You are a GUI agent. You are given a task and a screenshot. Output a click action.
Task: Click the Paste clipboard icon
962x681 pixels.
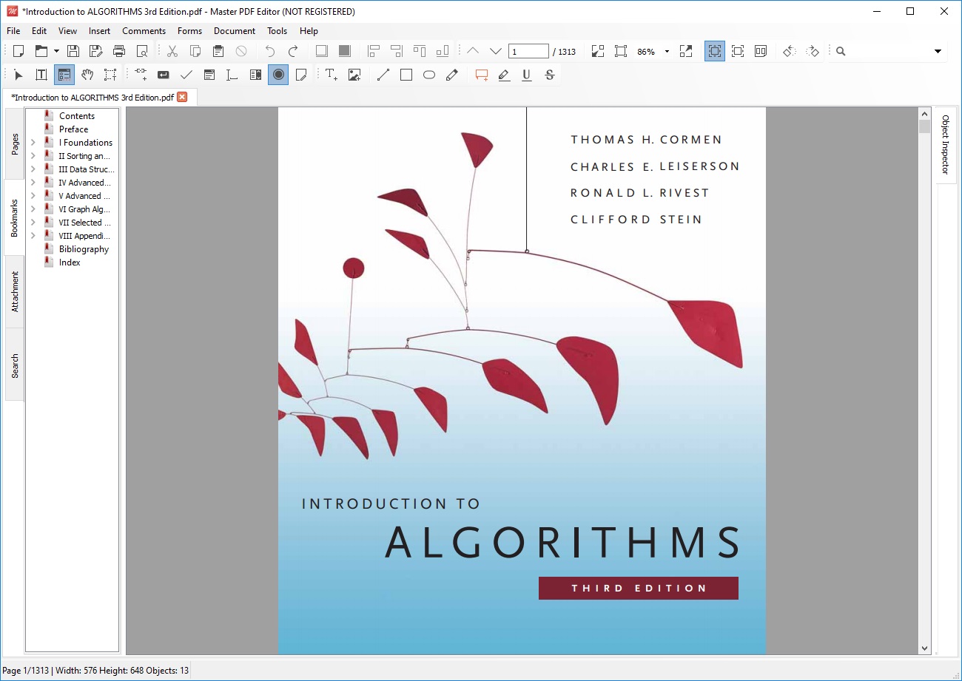point(218,51)
